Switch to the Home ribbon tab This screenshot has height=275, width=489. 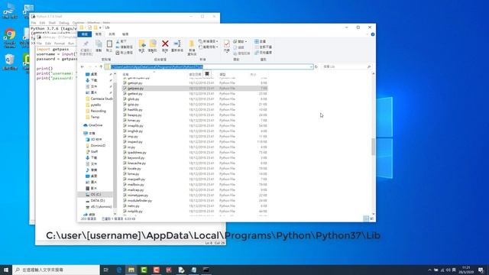point(99,34)
